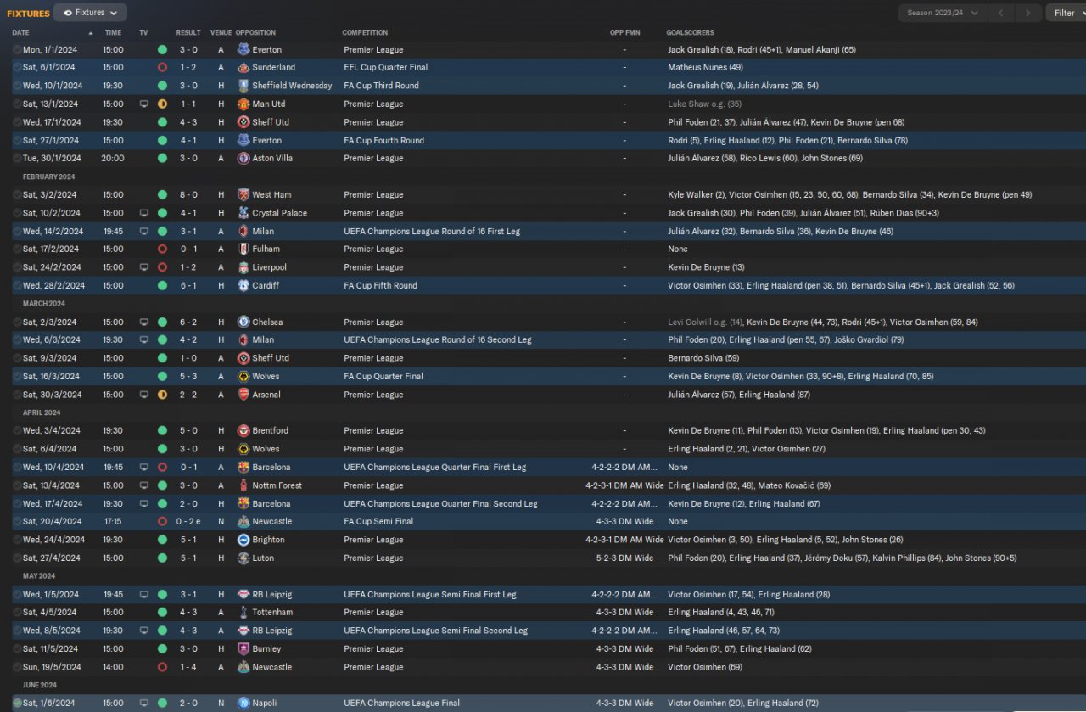Click the Brighton club badge
1086x712 pixels.
point(244,540)
